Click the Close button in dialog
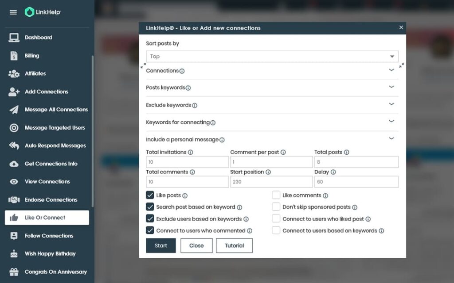The width and height of the screenshot is (454, 283). coord(196,245)
